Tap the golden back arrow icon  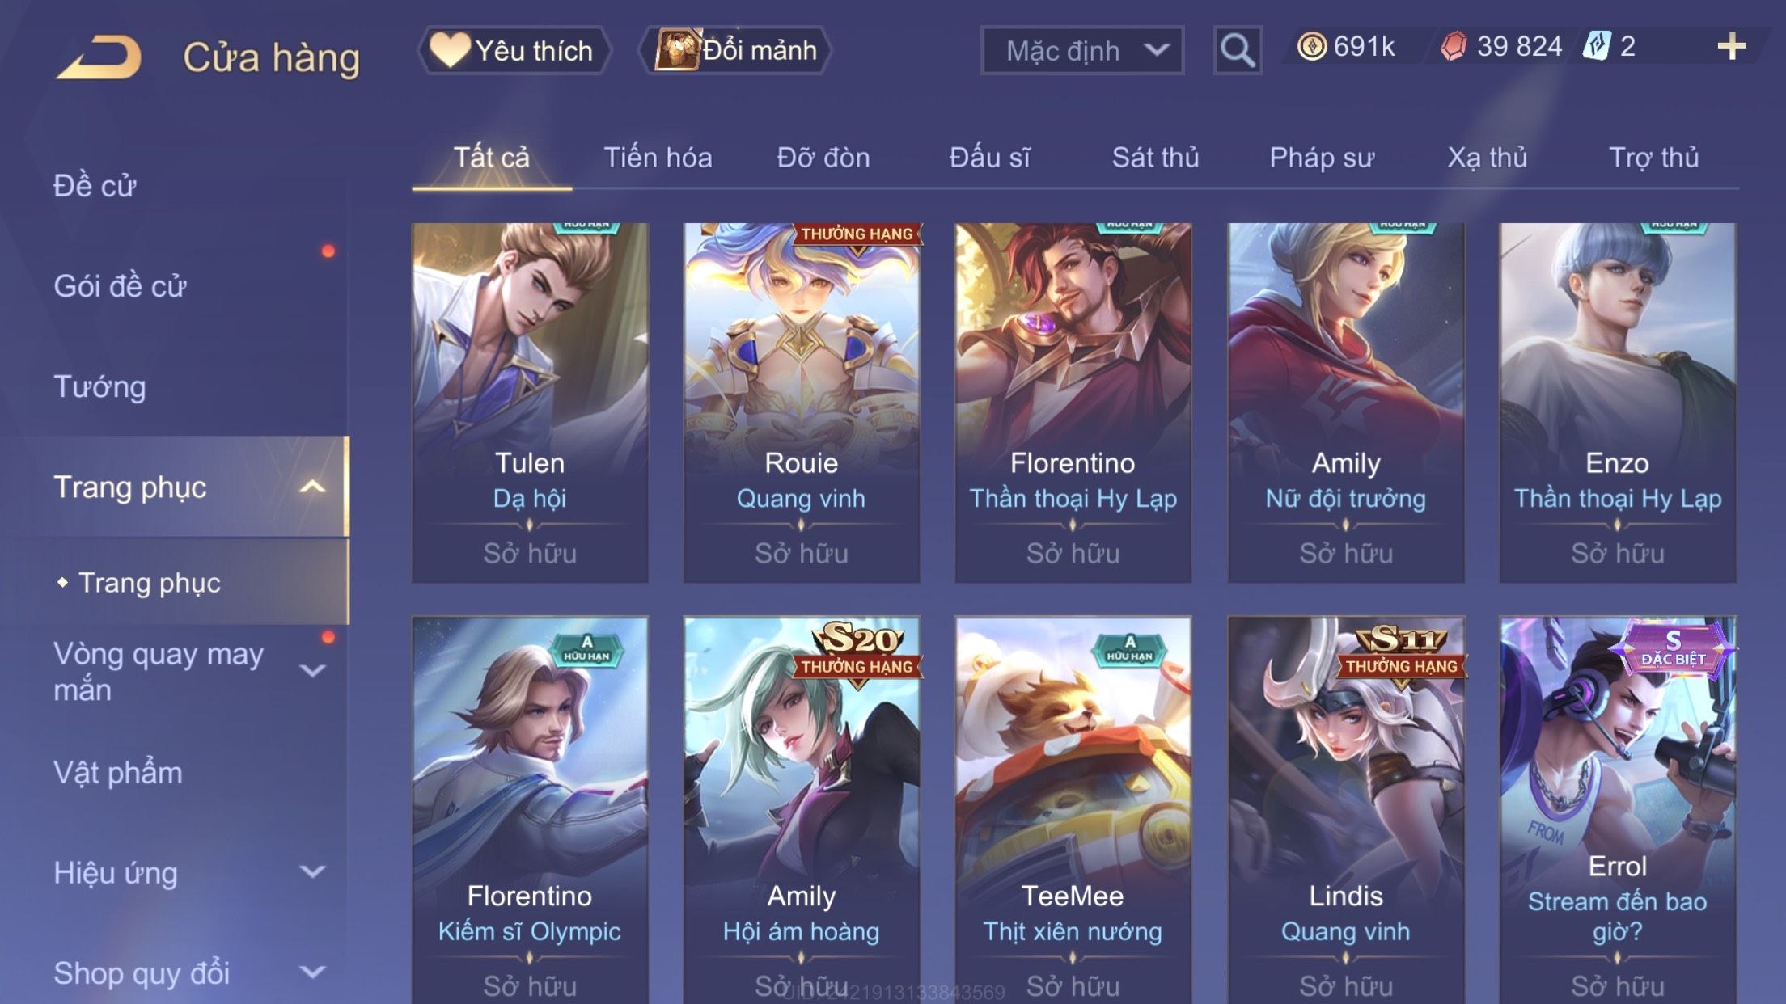[99, 57]
